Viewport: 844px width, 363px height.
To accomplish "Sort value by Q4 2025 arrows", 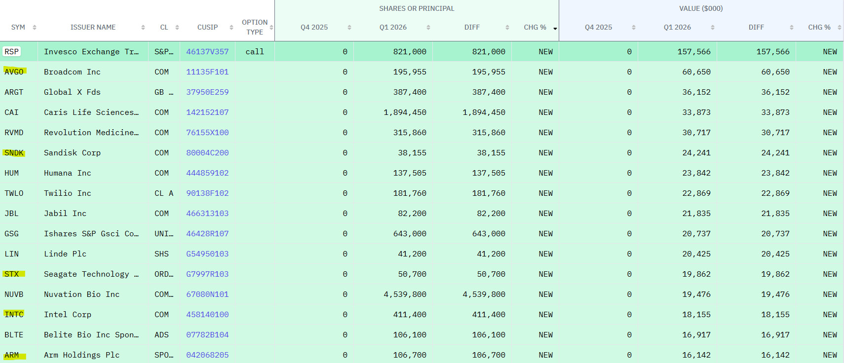I will click(x=634, y=28).
